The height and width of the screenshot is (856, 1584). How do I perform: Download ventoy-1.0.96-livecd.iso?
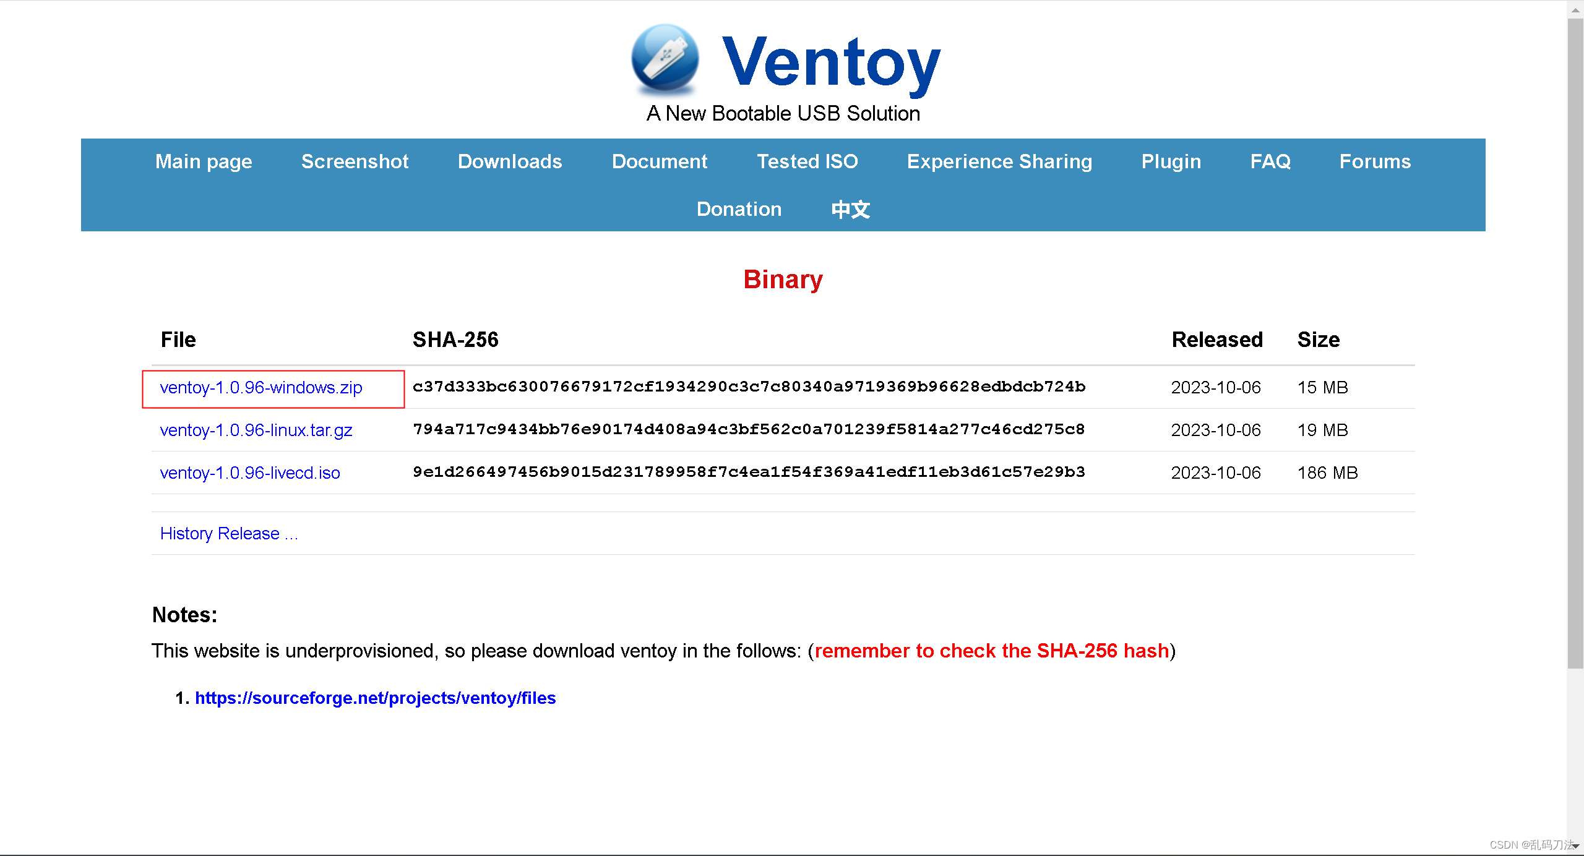(x=249, y=473)
